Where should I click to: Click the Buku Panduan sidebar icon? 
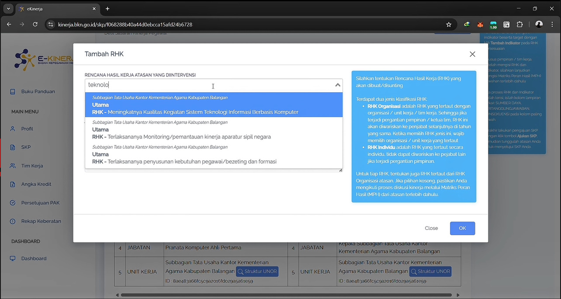13,92
